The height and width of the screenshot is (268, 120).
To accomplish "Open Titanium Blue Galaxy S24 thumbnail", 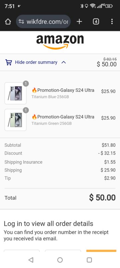I will 15,93.
